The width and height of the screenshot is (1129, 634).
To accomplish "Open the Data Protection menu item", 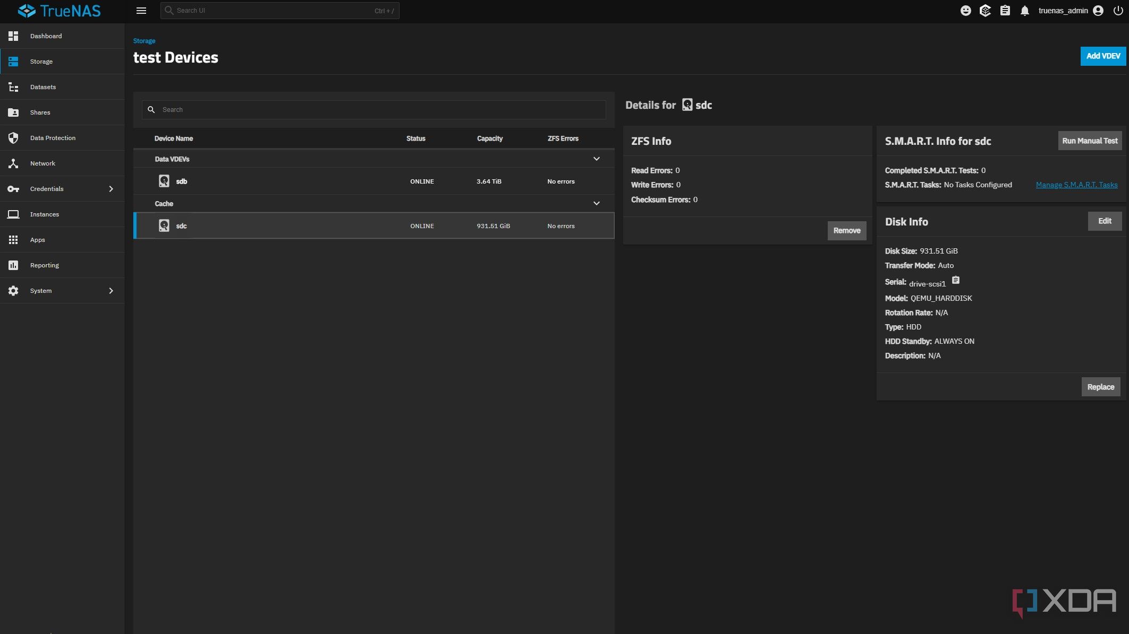I will click(x=62, y=138).
